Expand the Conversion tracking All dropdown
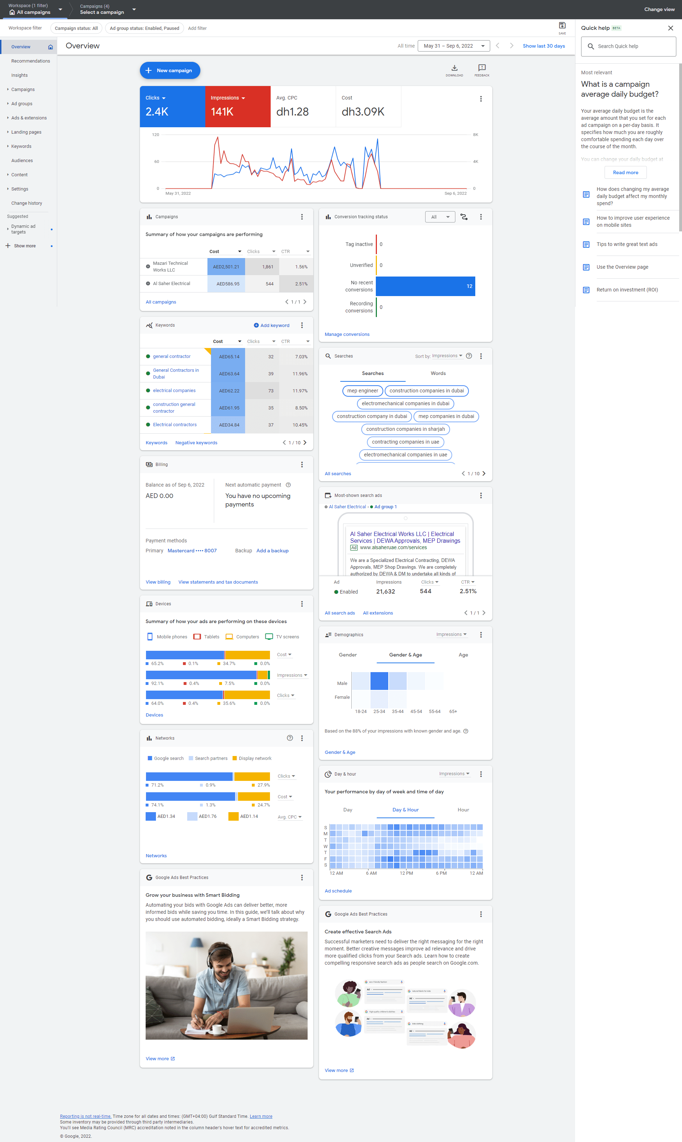 [440, 217]
